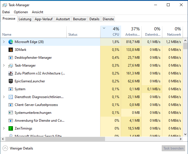Click the Weniger Details label
Screen dimensions: 188x154
[21, 148]
